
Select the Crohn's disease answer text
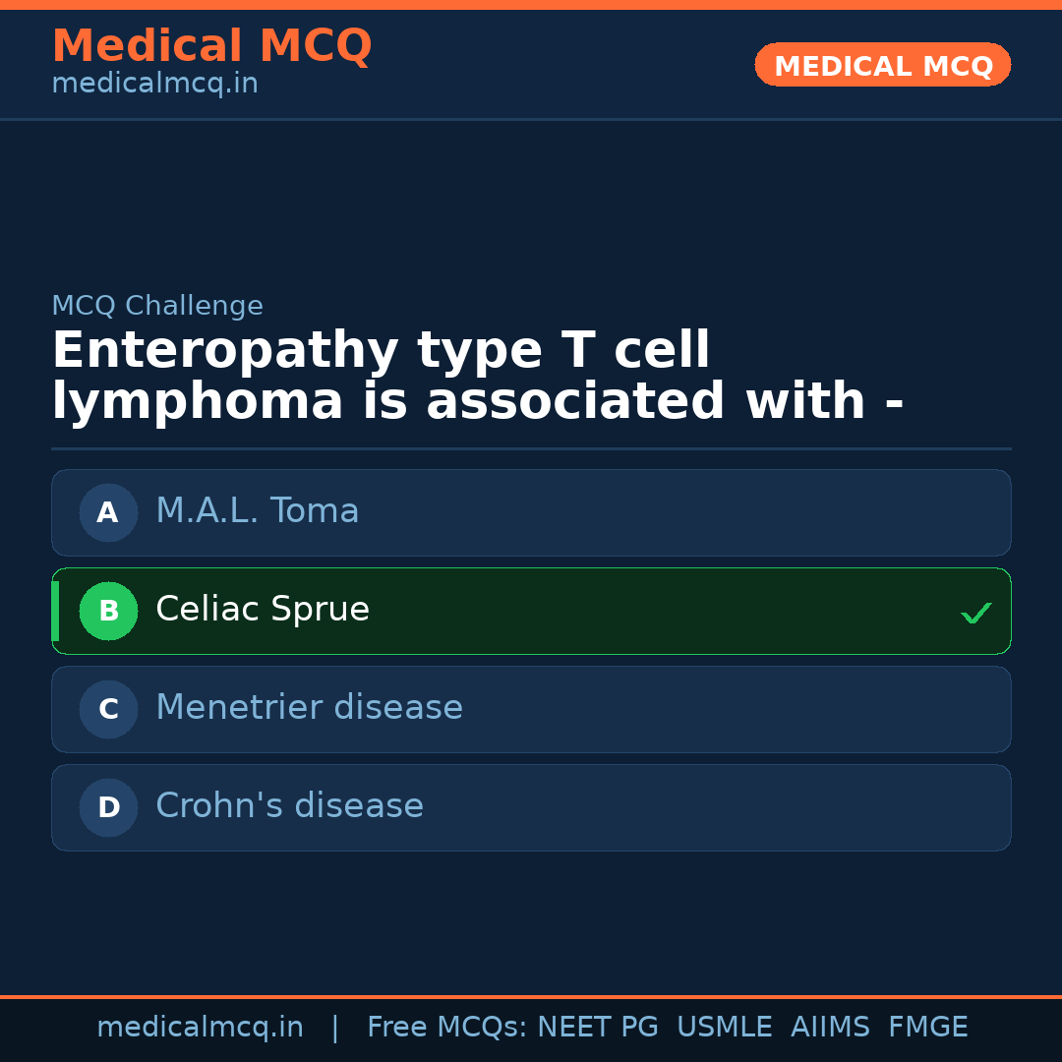[x=289, y=806]
